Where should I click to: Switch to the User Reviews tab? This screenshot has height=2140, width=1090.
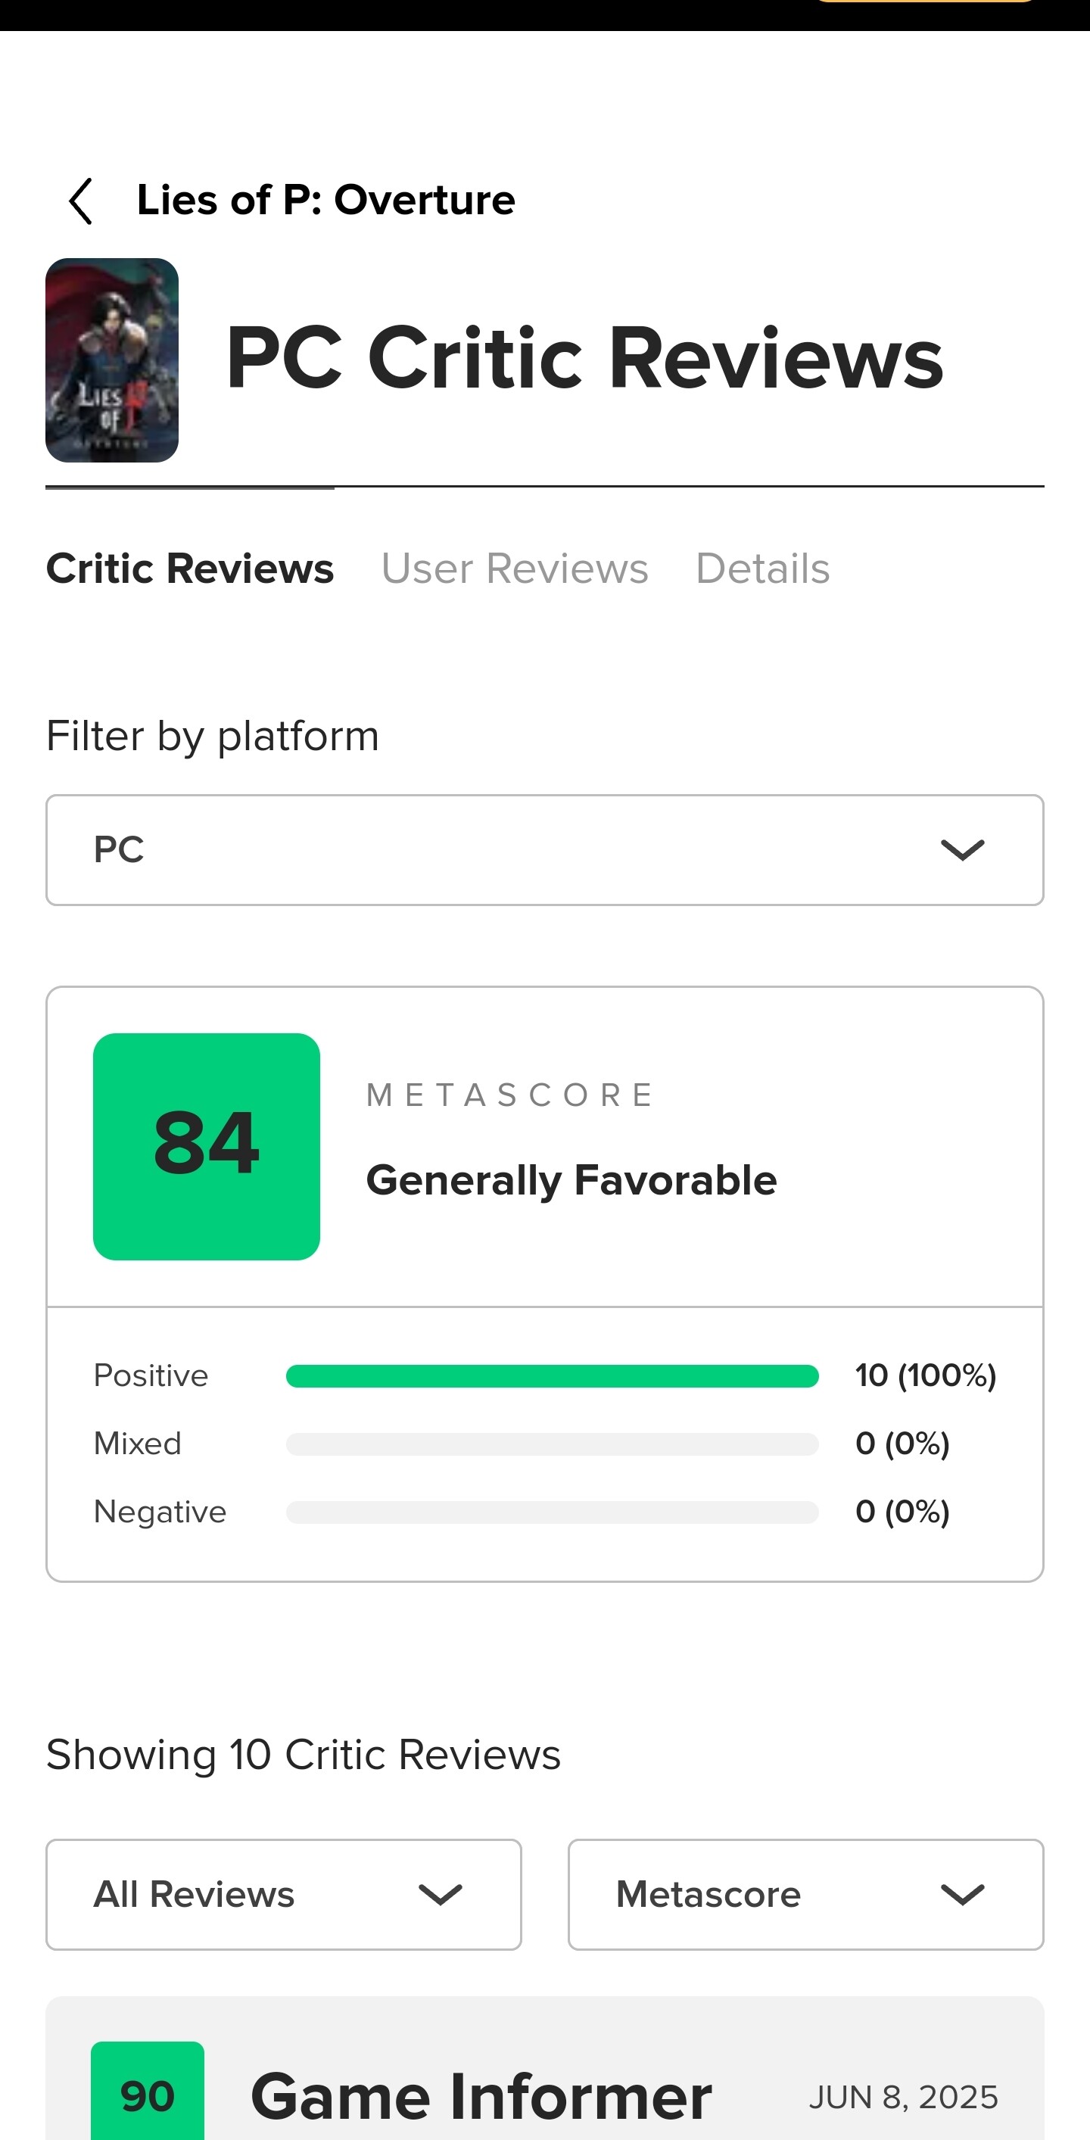tap(514, 569)
